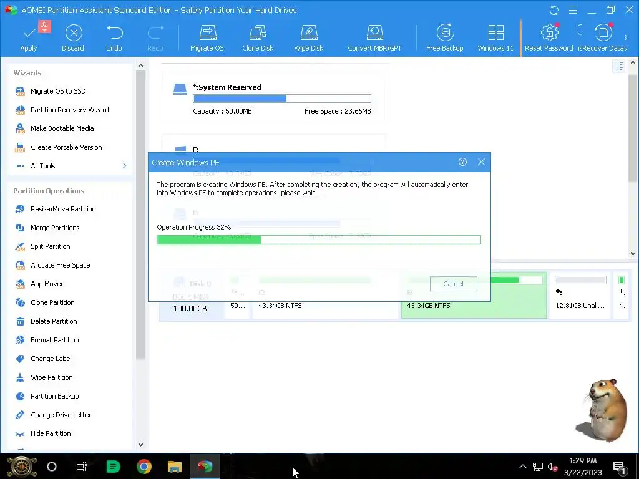
Task: Open Task View on taskbar
Action: pyautogui.click(x=82, y=467)
